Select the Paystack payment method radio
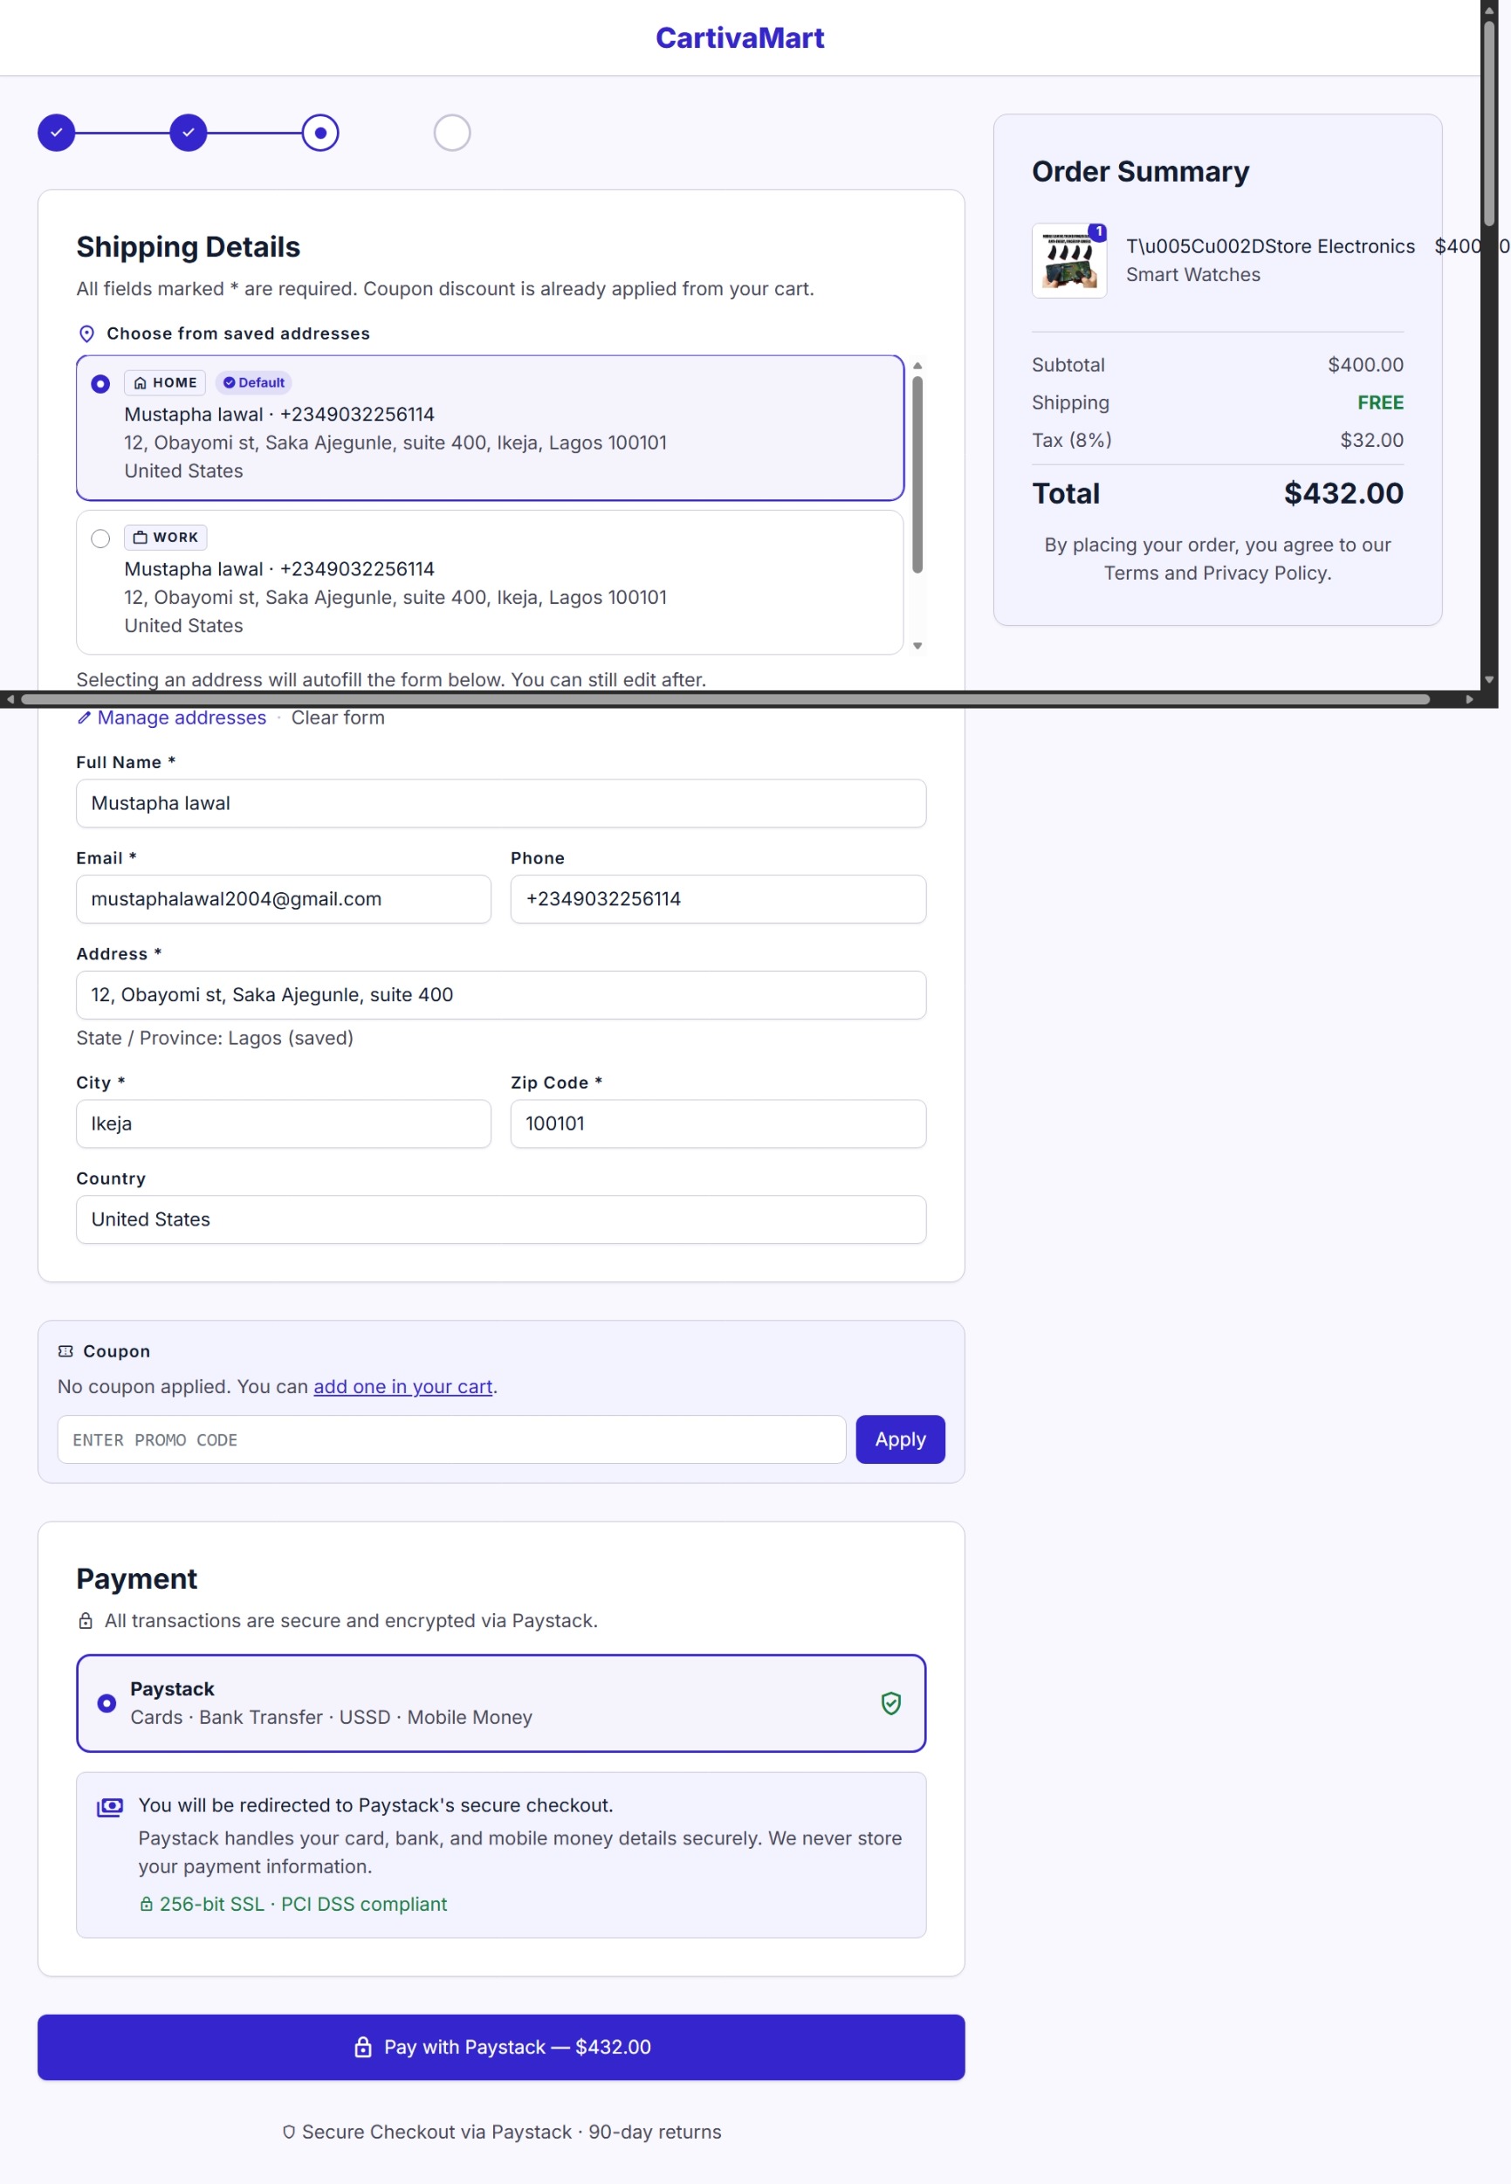This screenshot has width=1511, height=2184. point(107,1703)
